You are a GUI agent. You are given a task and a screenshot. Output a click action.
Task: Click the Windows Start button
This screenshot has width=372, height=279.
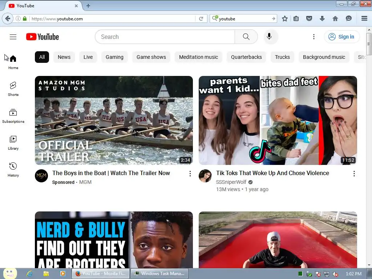10,274
